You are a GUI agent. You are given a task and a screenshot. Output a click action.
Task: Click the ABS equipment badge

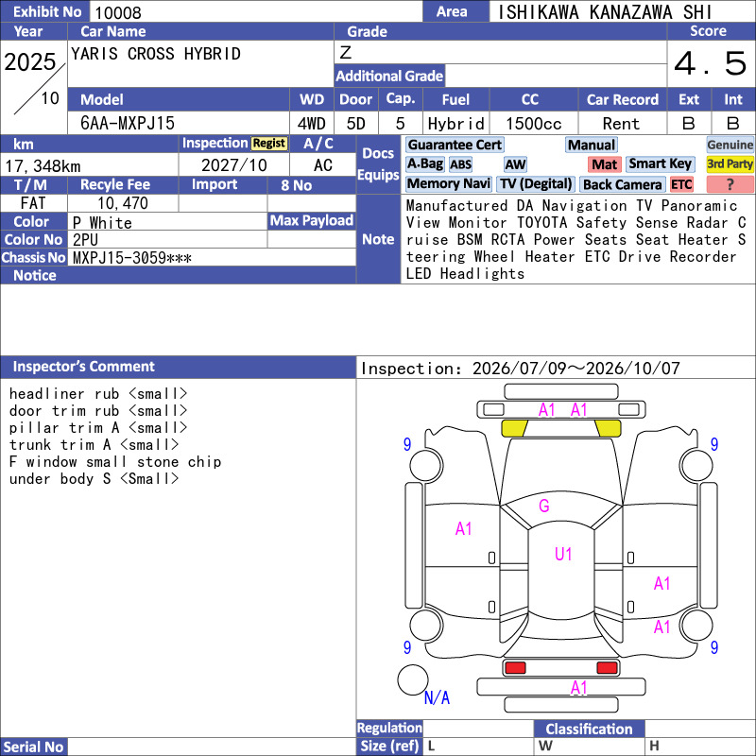[460, 164]
